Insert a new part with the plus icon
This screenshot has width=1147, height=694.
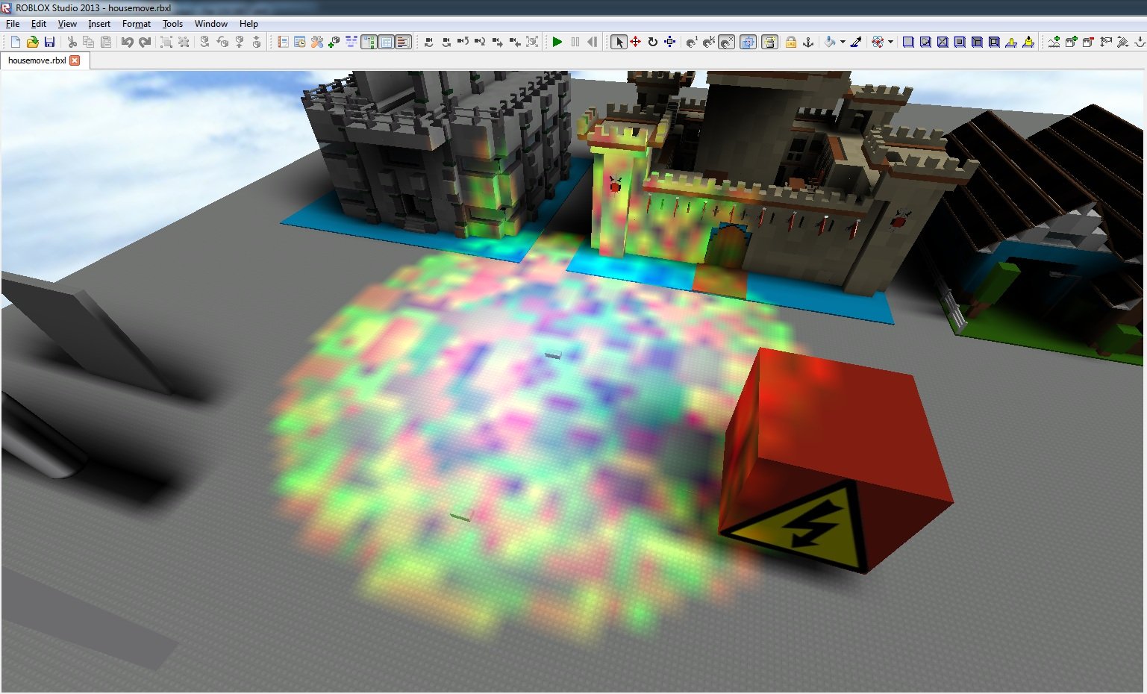pos(334,42)
